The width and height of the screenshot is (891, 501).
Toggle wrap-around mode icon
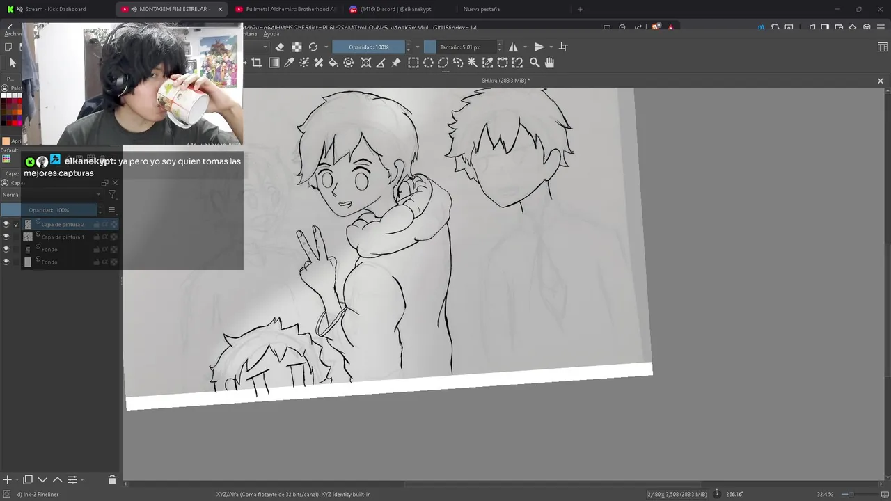pos(563,47)
